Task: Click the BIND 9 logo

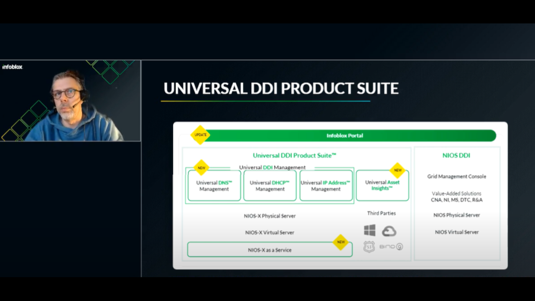Action: (x=391, y=247)
